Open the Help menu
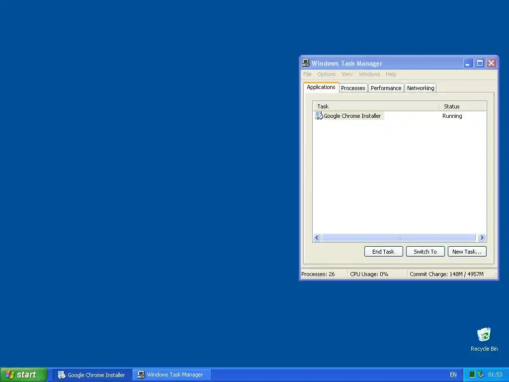This screenshot has width=509, height=382. click(391, 74)
